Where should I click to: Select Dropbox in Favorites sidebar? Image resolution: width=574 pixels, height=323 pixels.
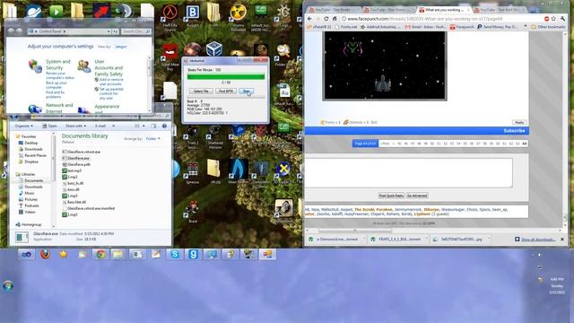pyautogui.click(x=28, y=161)
